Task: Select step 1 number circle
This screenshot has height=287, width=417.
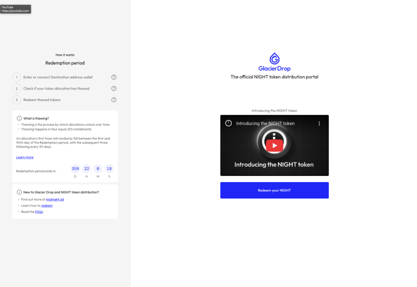Action: click(x=16, y=77)
